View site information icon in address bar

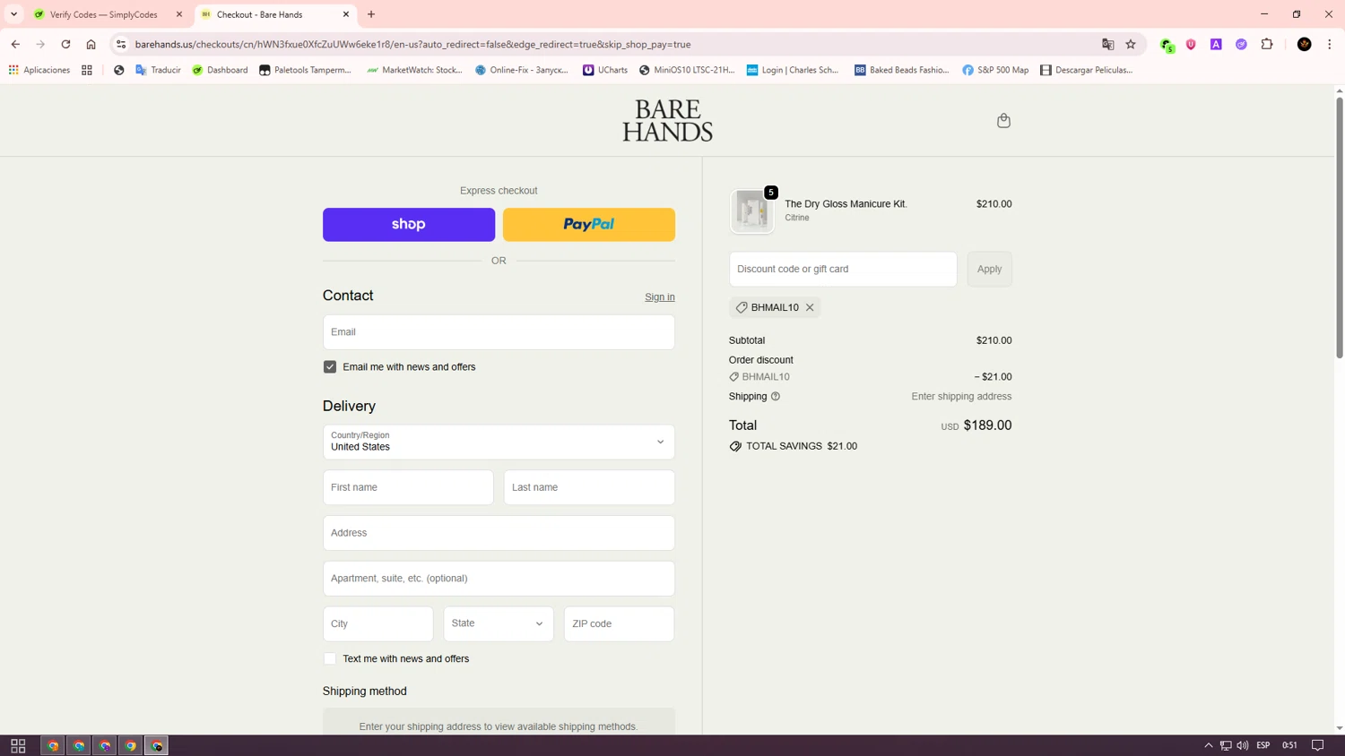point(121,44)
